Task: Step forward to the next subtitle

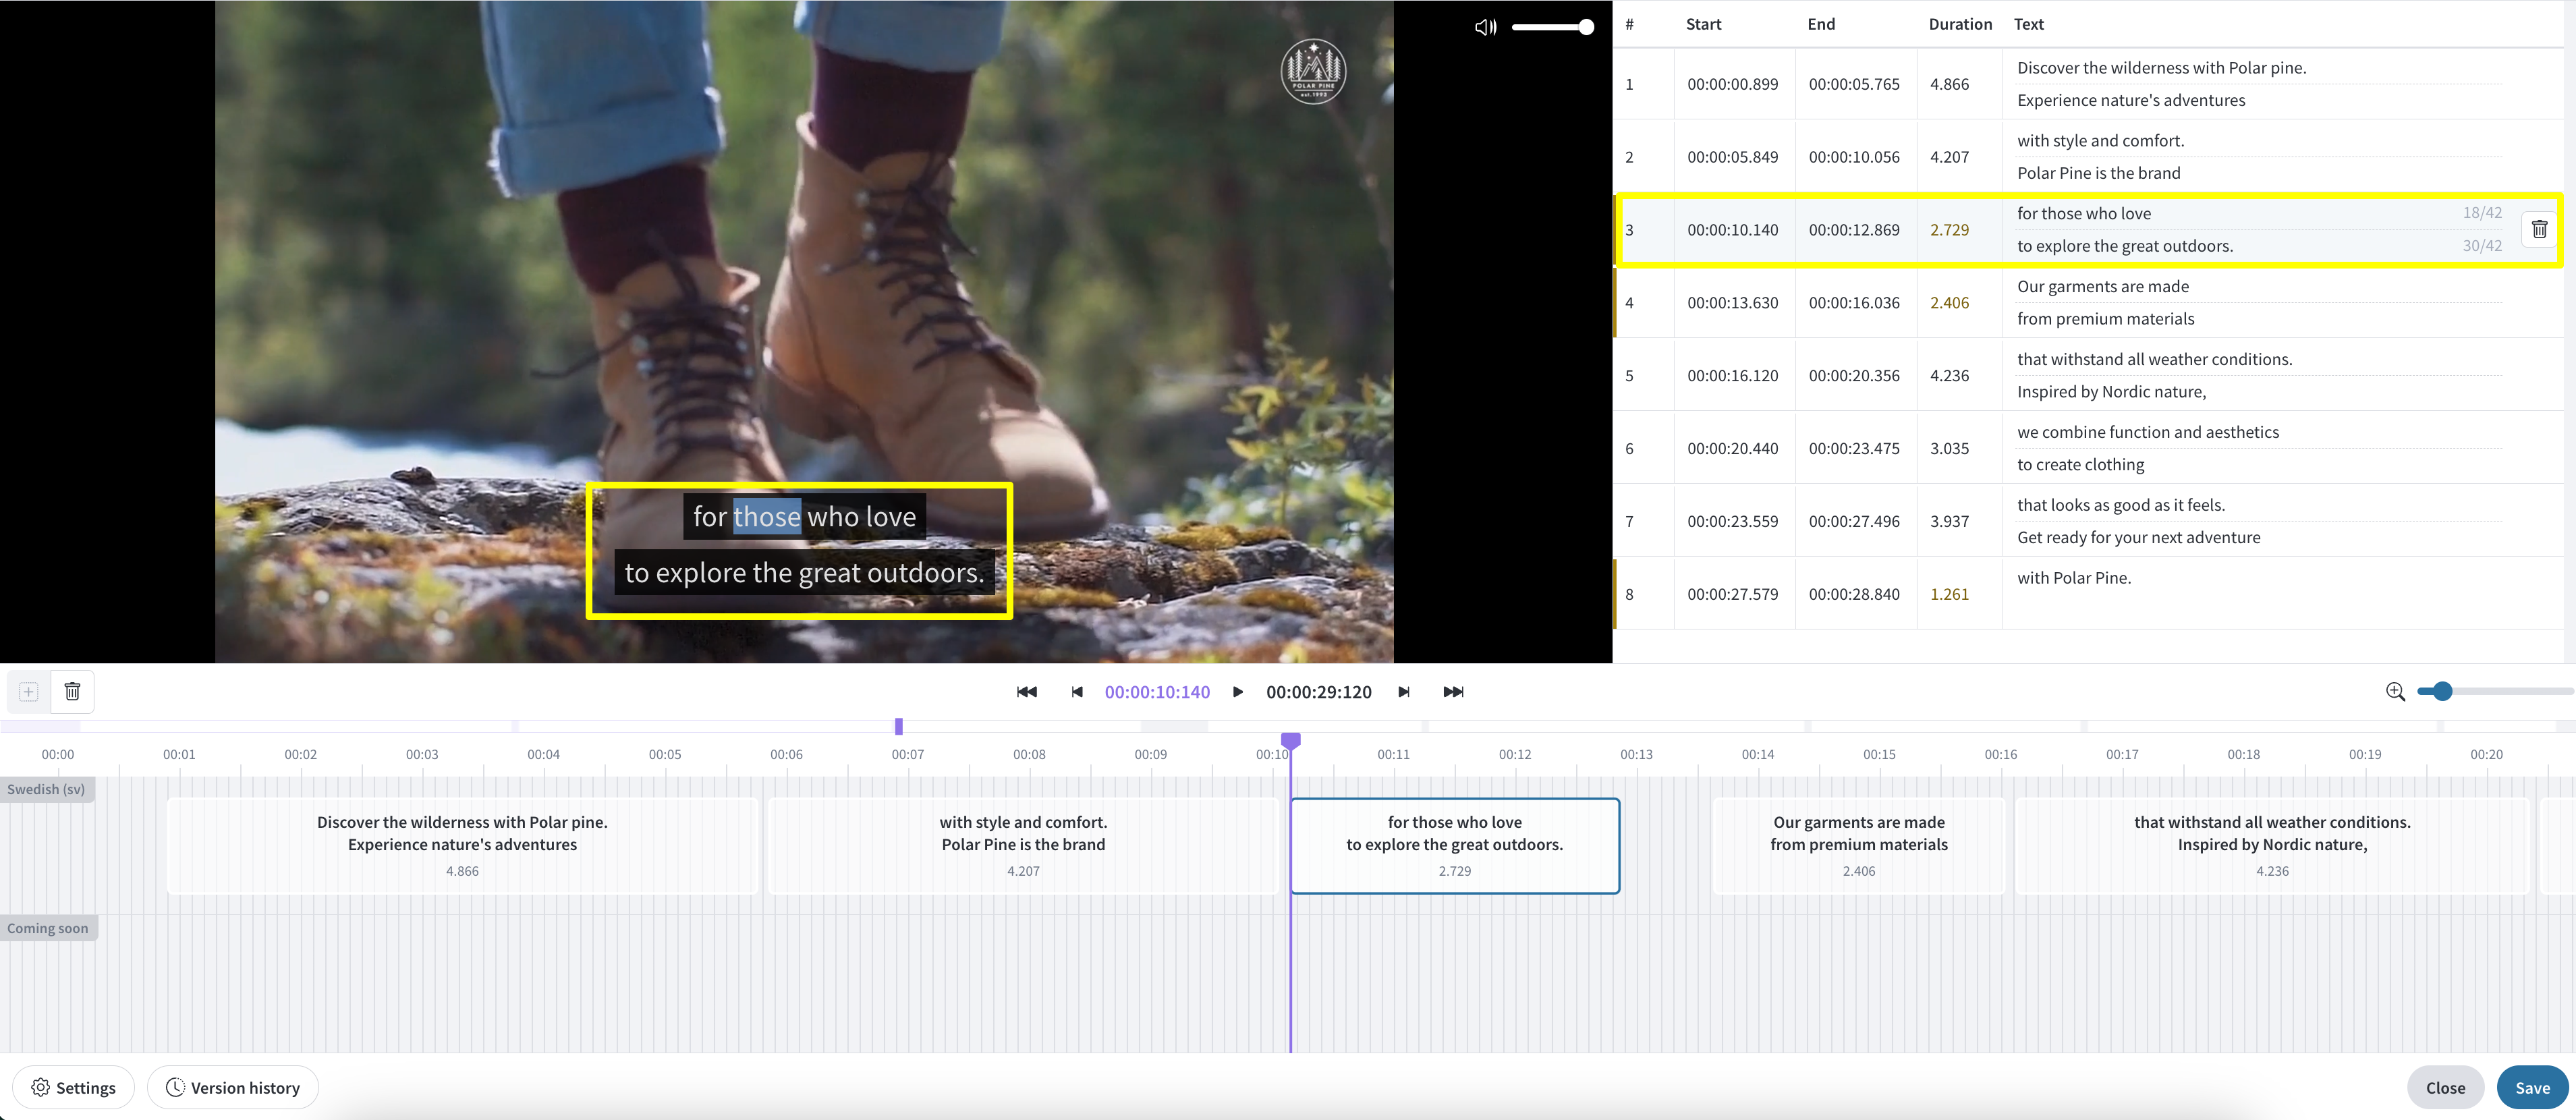Action: [x=1404, y=692]
